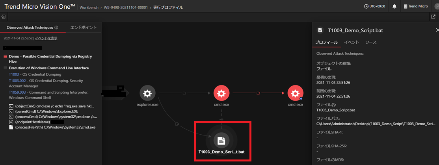
Task: Click the red severity icon beside Demo entry
Action: click(5, 56)
